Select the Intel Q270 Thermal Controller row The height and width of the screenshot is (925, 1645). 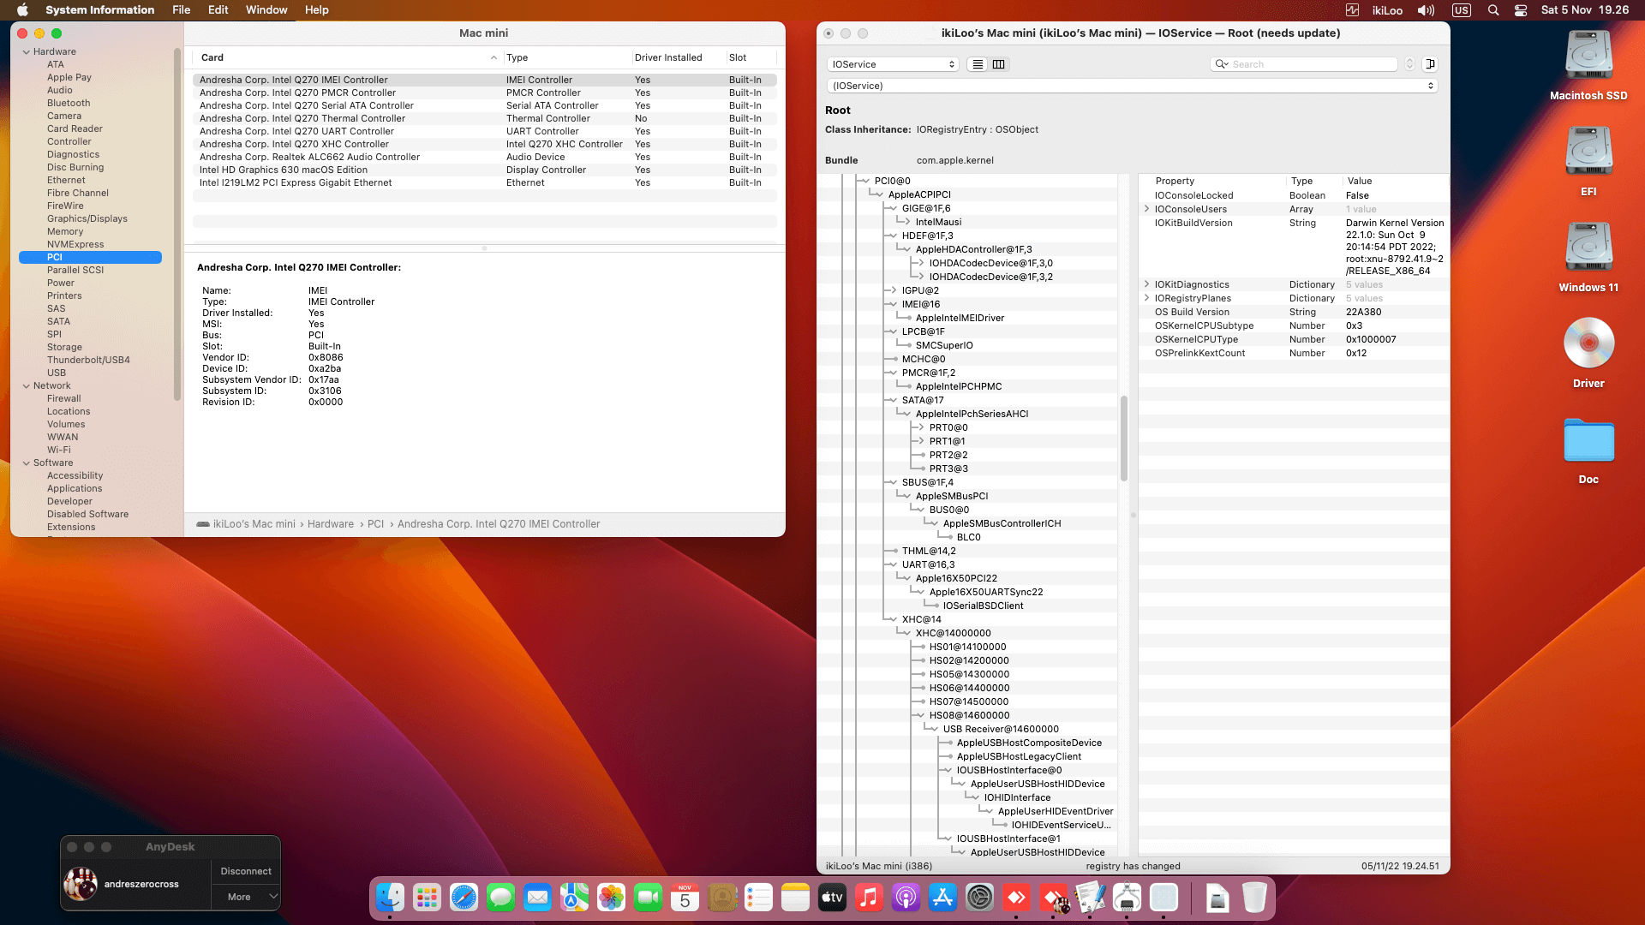click(x=485, y=119)
